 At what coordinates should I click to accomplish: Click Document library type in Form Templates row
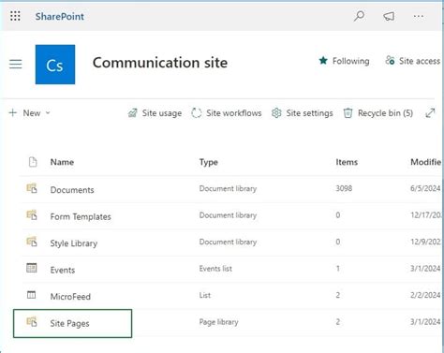coord(228,215)
